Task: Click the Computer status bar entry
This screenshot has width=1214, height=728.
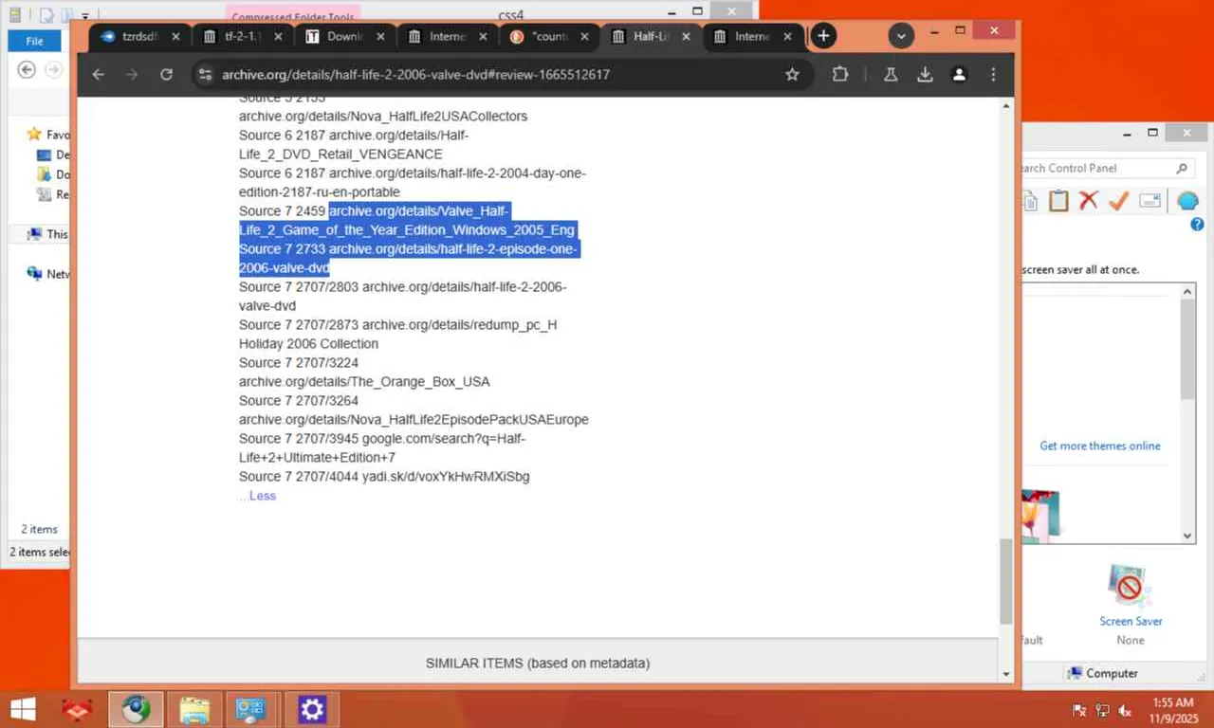Action: [x=1102, y=673]
